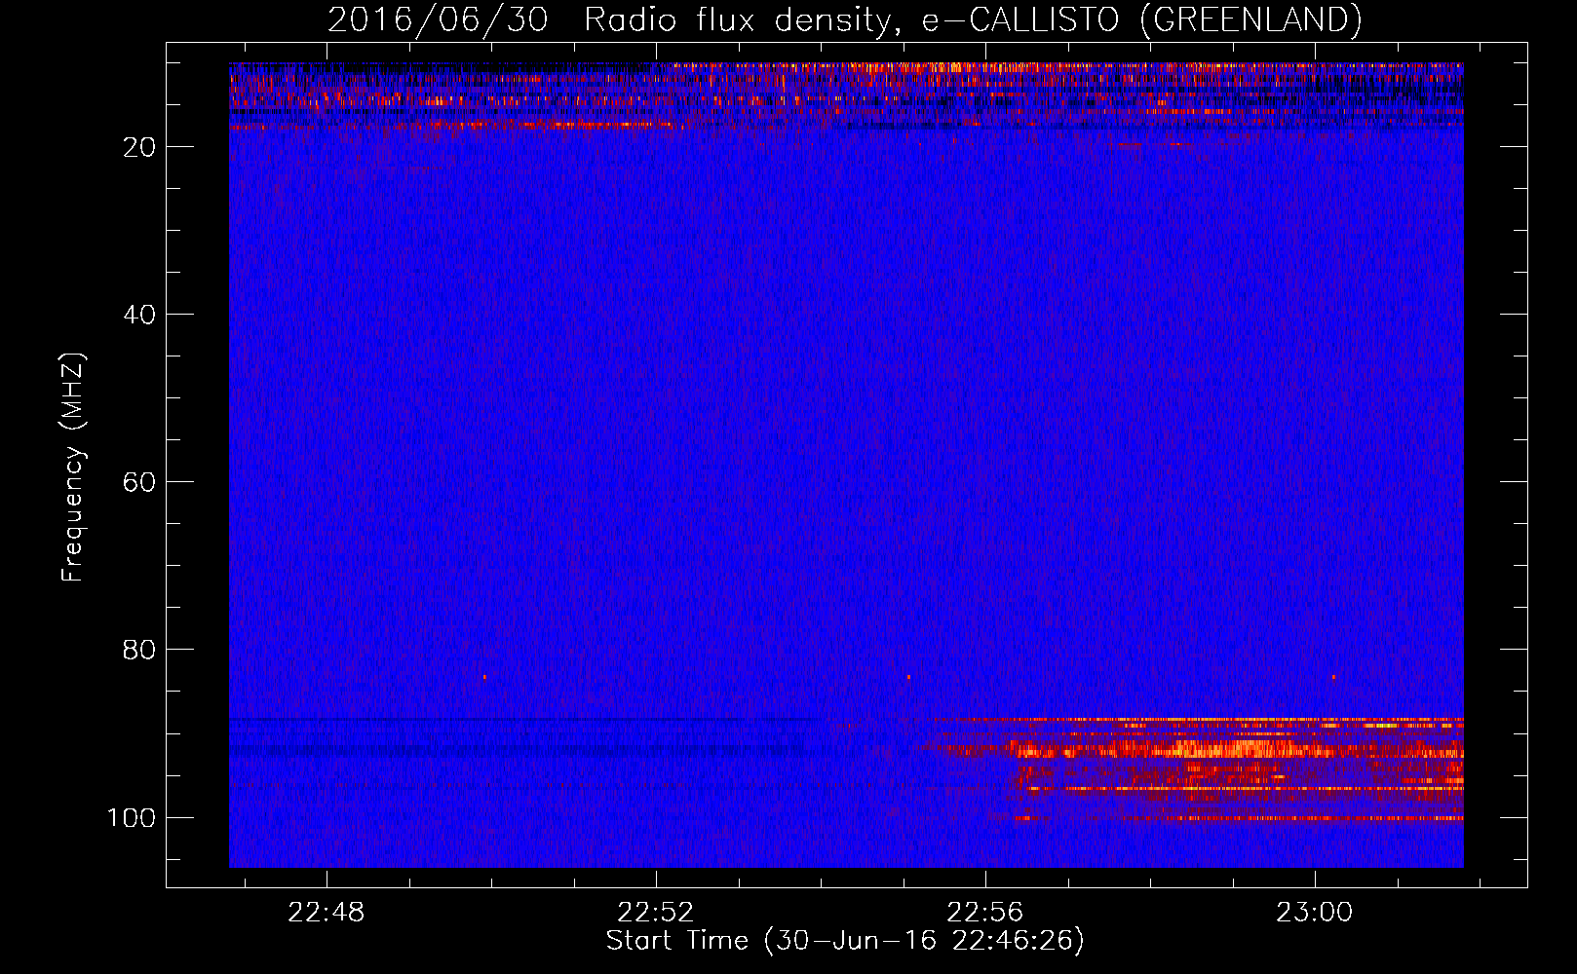Viewport: 1577px width, 974px height.
Task: Click the 20 frequency tick label
Action: coord(139,147)
